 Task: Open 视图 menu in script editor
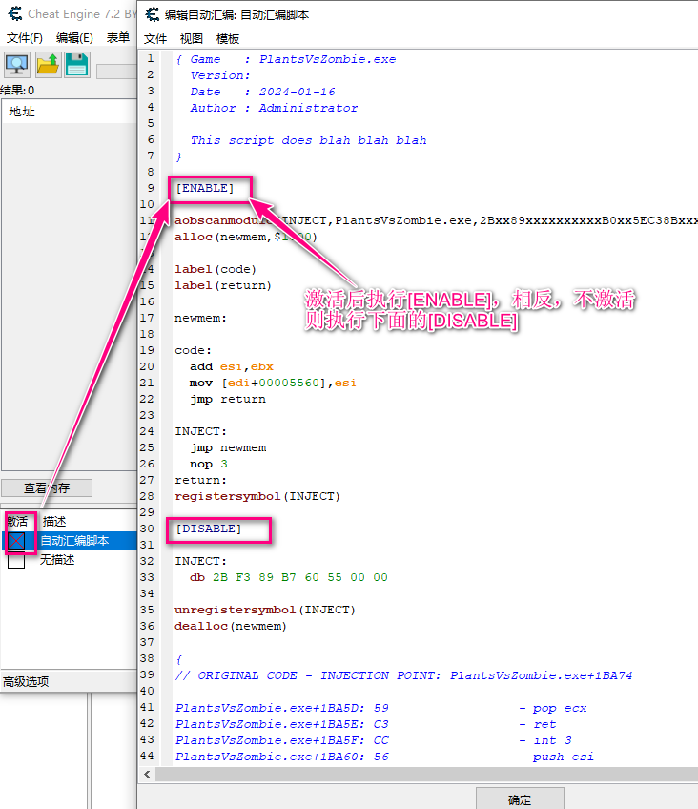click(x=192, y=39)
